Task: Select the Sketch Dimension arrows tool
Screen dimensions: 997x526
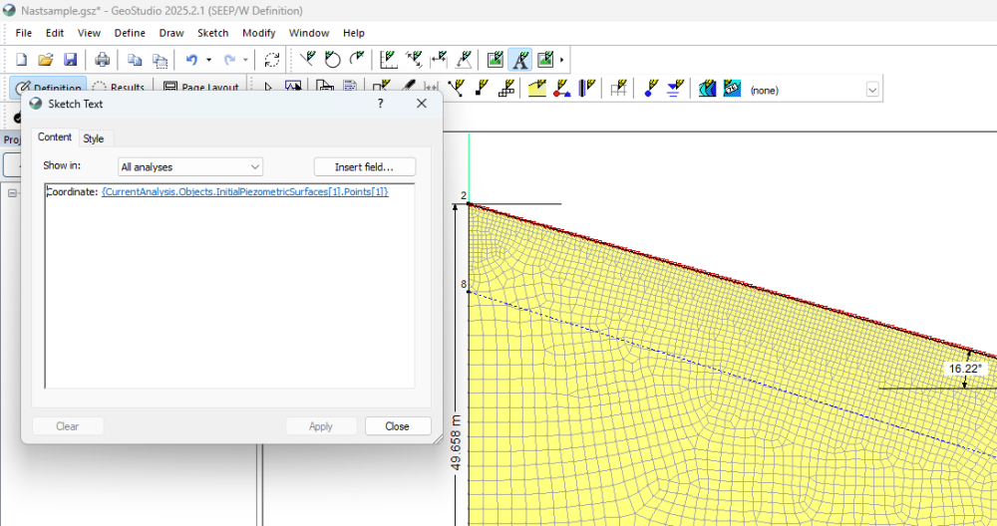Action: 415,60
